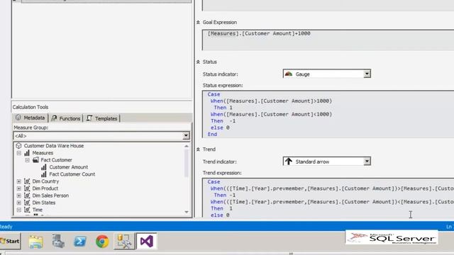This screenshot has height=255, width=454.
Task: Click the Dim Product dimension icon
Action: 27,188
